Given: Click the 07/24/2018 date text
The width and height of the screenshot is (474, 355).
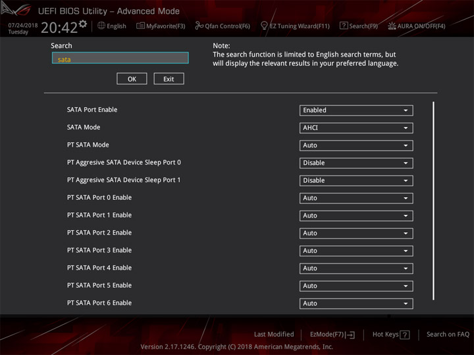Looking at the screenshot, I should point(23,26).
